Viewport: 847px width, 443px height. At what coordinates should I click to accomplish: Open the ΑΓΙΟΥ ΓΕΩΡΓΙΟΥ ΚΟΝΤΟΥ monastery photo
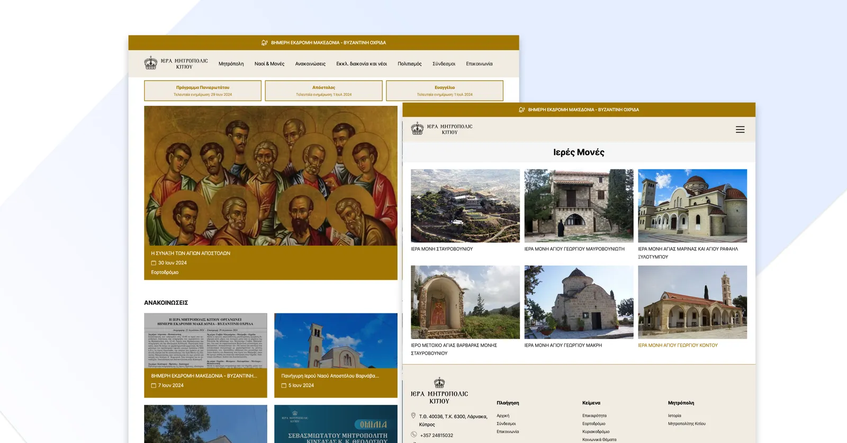click(692, 302)
